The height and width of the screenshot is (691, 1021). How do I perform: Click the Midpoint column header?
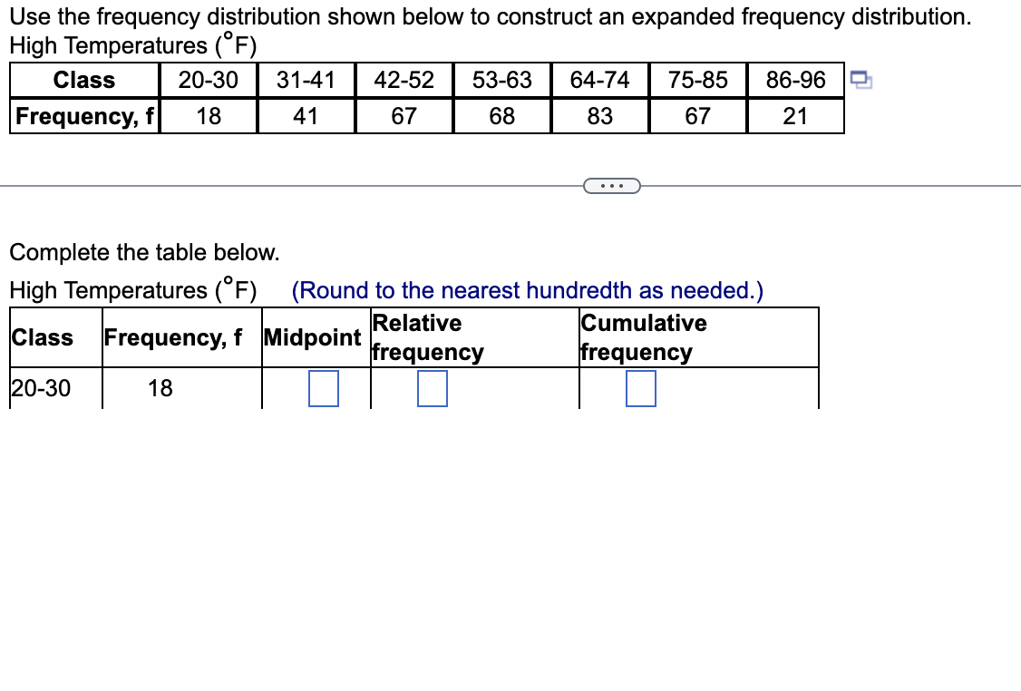314,337
